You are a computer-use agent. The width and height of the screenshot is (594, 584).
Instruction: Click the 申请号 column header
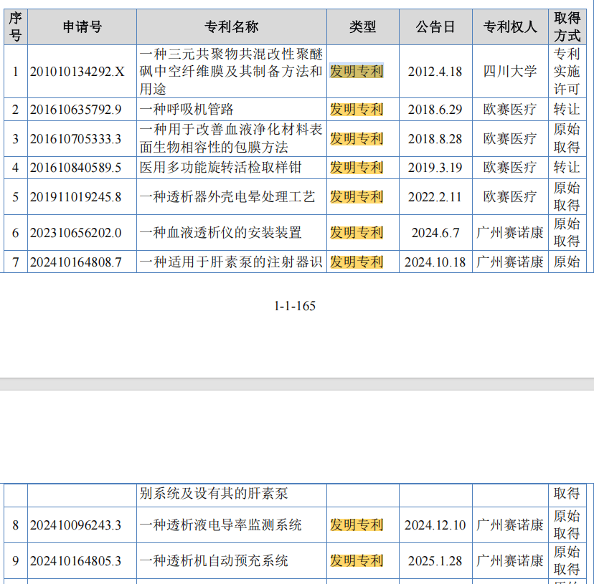pyautogui.click(x=82, y=27)
